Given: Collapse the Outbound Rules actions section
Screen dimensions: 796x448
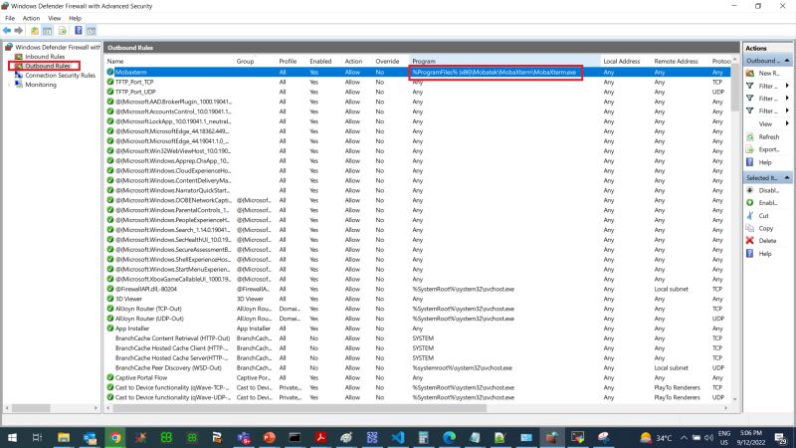Looking at the screenshot, I should (787, 61).
